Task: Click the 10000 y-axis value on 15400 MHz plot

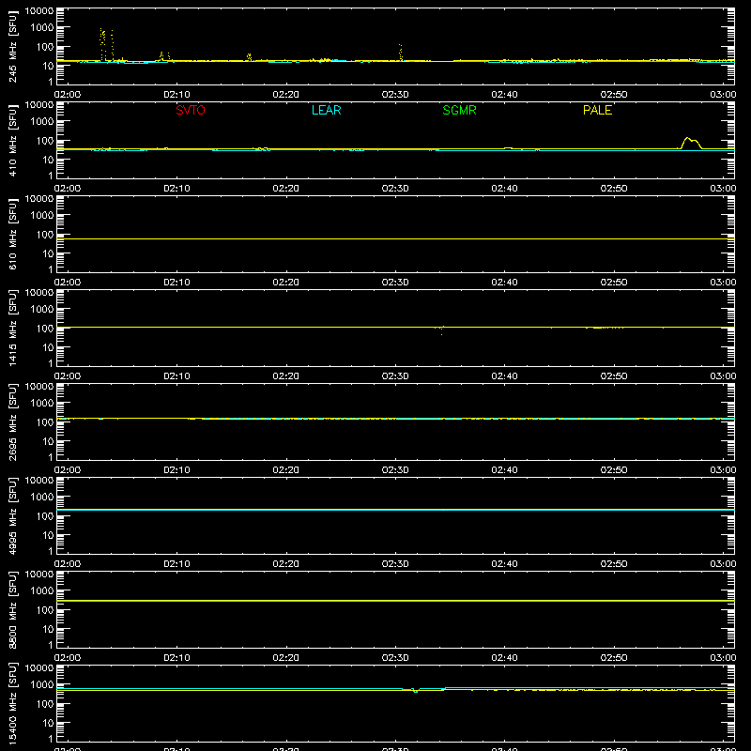Action: [39, 668]
